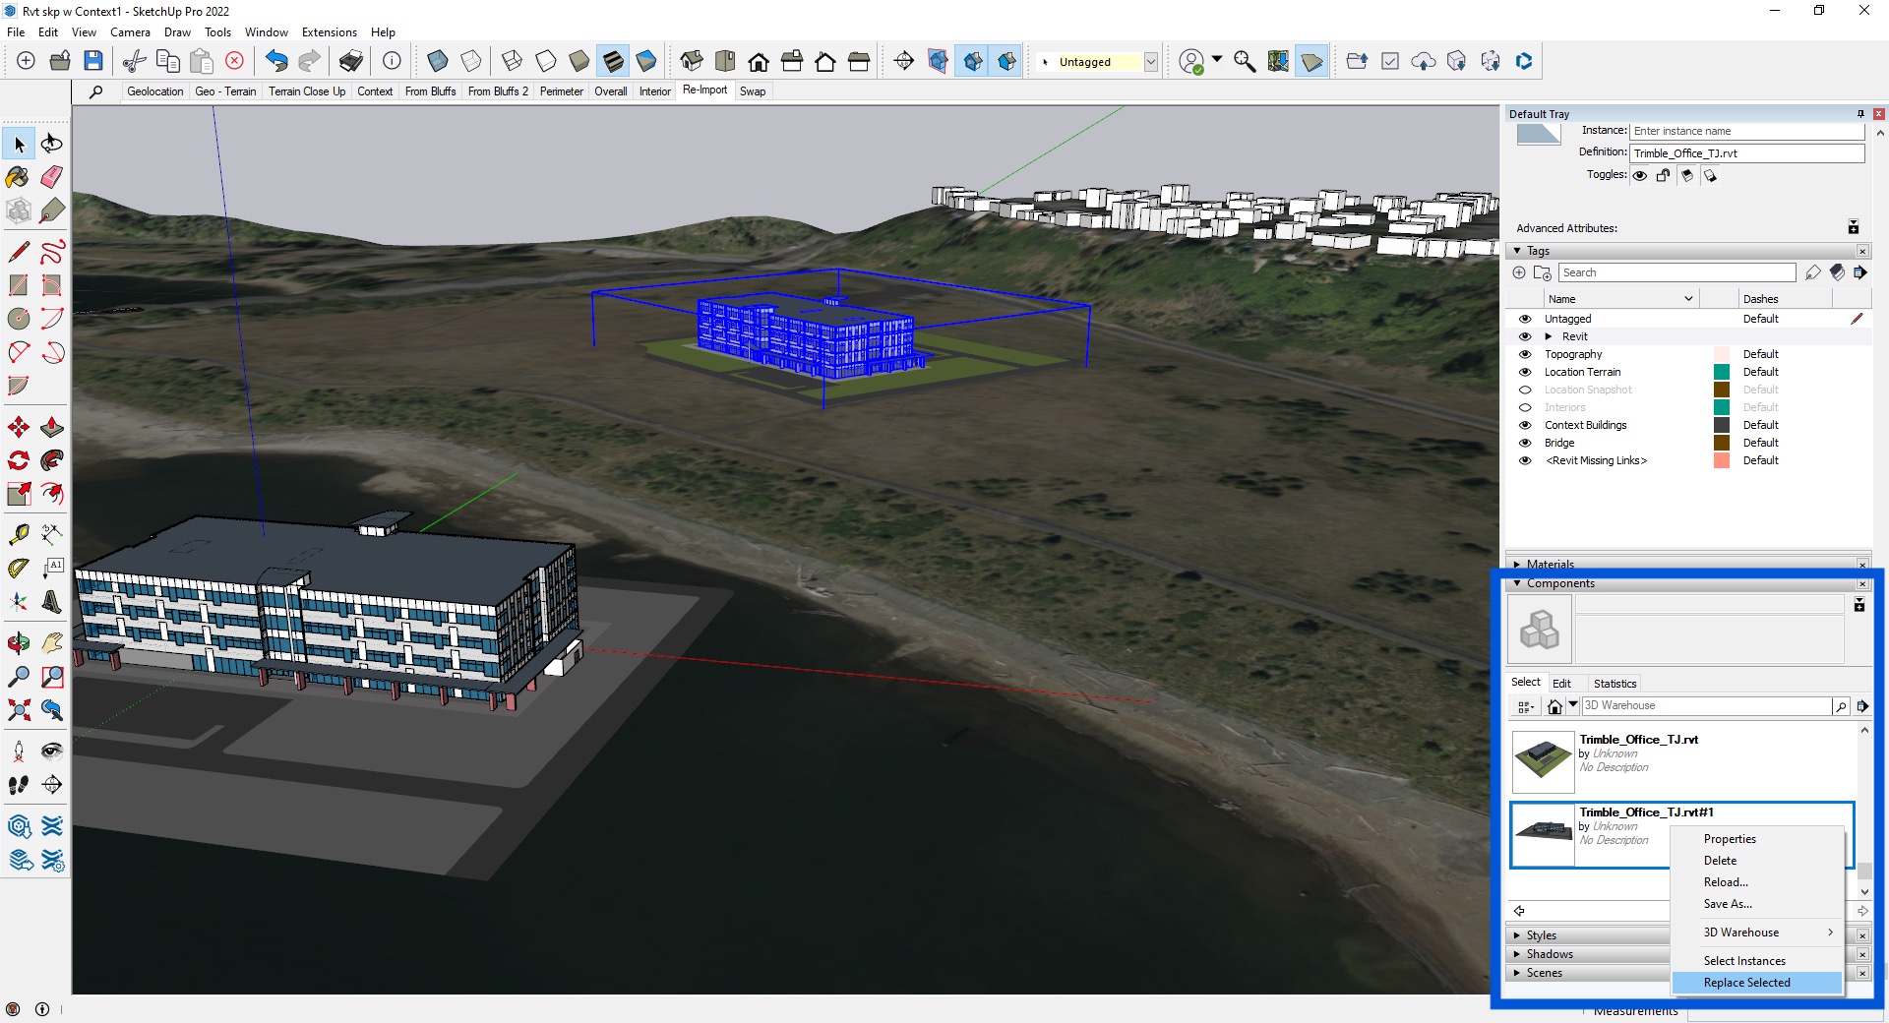Choose Replace Selected from context menu
The width and height of the screenshot is (1889, 1023).
pos(1746,982)
